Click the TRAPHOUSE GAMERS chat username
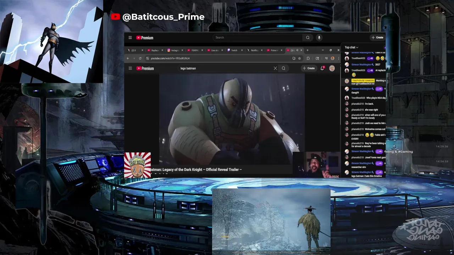 click(362, 81)
